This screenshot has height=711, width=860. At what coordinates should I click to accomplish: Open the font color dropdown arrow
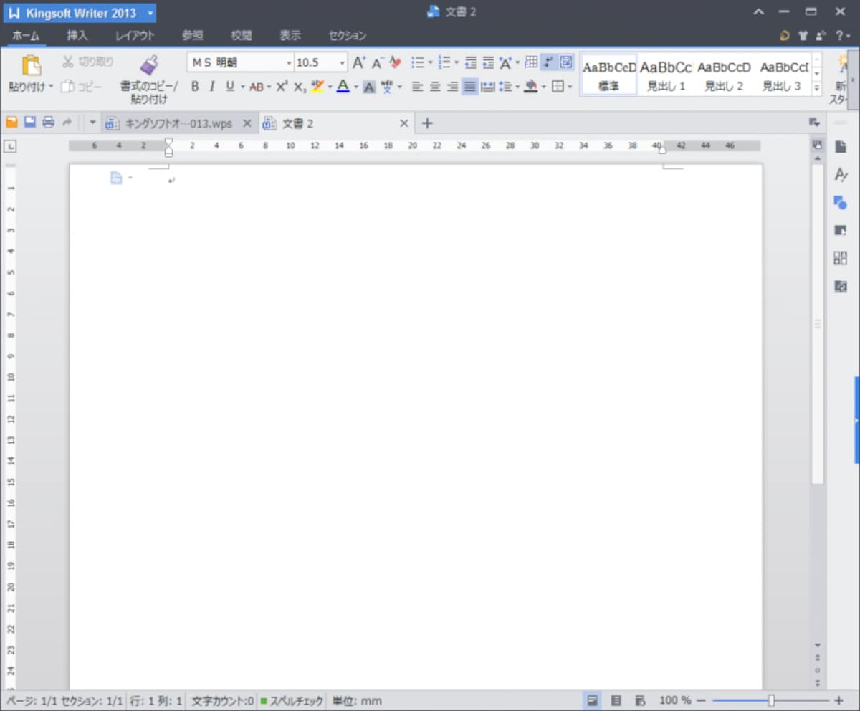click(356, 87)
